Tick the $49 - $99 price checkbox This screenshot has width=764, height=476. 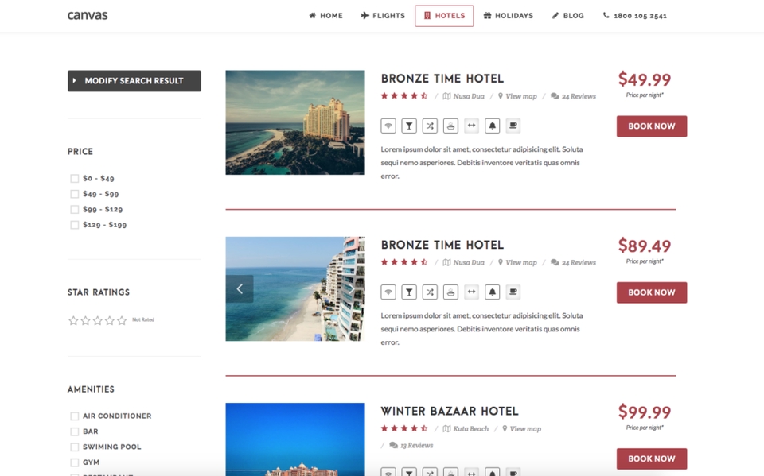[x=75, y=194]
